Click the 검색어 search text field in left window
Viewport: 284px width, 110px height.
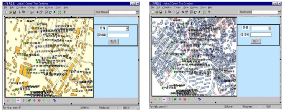(x=118, y=35)
